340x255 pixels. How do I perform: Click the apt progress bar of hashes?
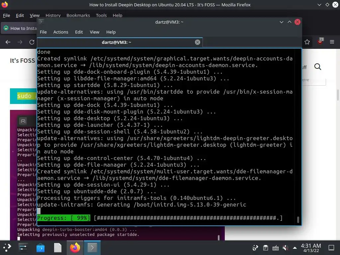tap(188, 218)
